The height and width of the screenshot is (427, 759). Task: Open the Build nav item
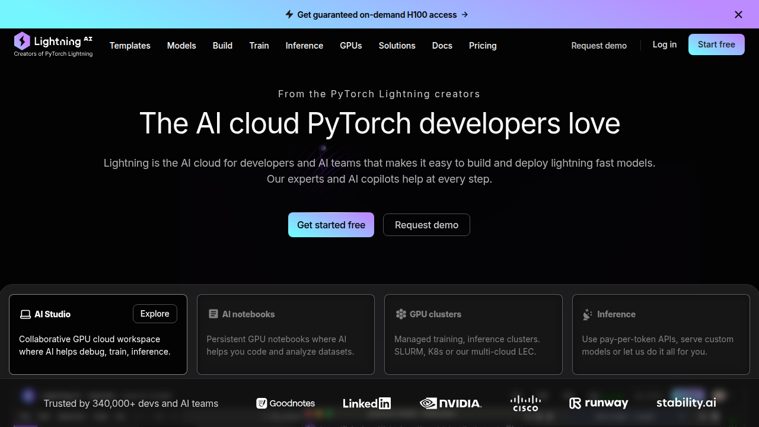click(222, 46)
